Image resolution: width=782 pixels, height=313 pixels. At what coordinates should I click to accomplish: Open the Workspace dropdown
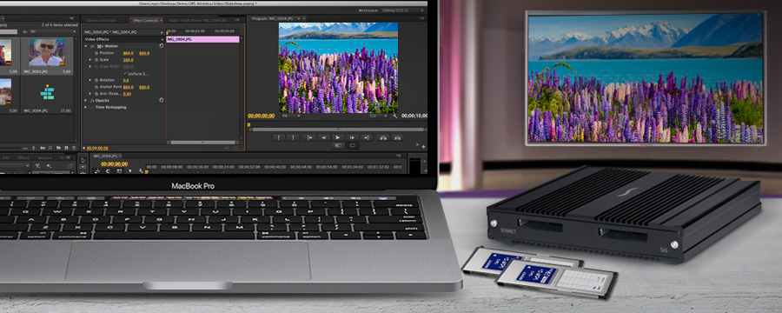403,10
